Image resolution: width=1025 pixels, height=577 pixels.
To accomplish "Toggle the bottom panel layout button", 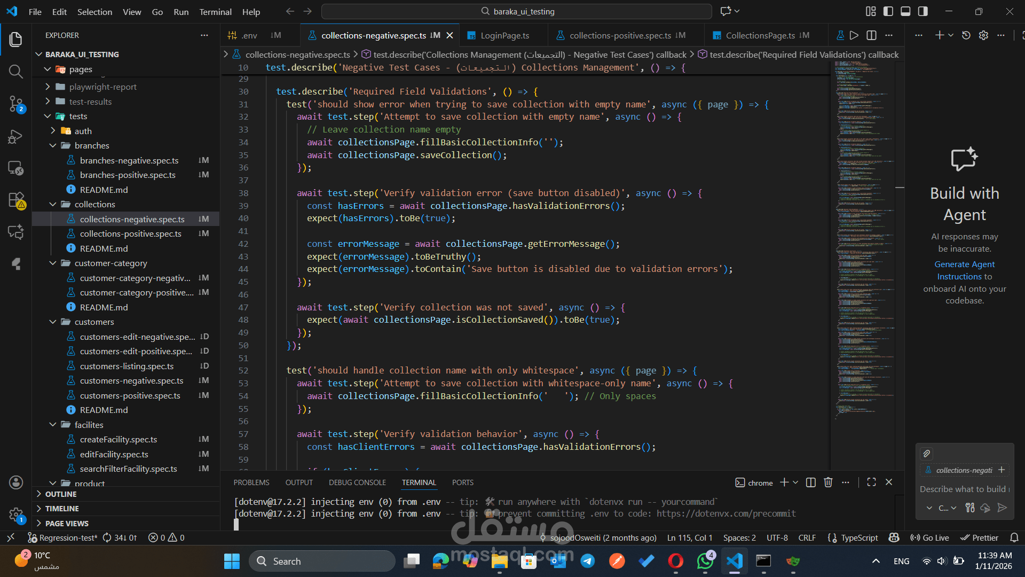I will [905, 11].
